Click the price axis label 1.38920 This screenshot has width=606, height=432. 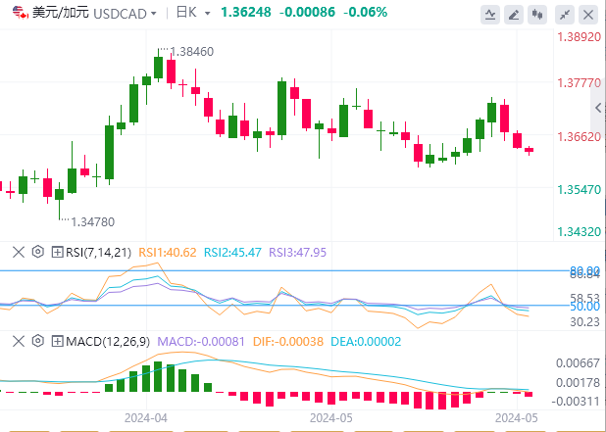coord(579,37)
